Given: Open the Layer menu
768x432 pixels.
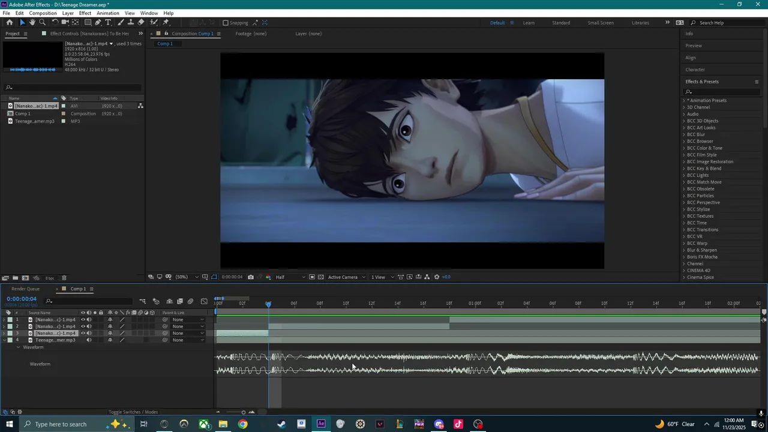Looking at the screenshot, I should click(68, 13).
